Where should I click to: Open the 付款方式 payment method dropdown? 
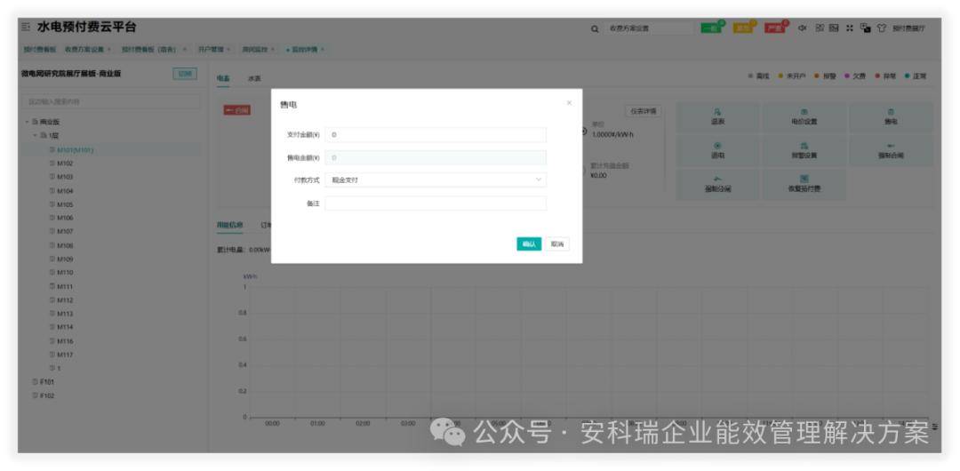tap(436, 180)
